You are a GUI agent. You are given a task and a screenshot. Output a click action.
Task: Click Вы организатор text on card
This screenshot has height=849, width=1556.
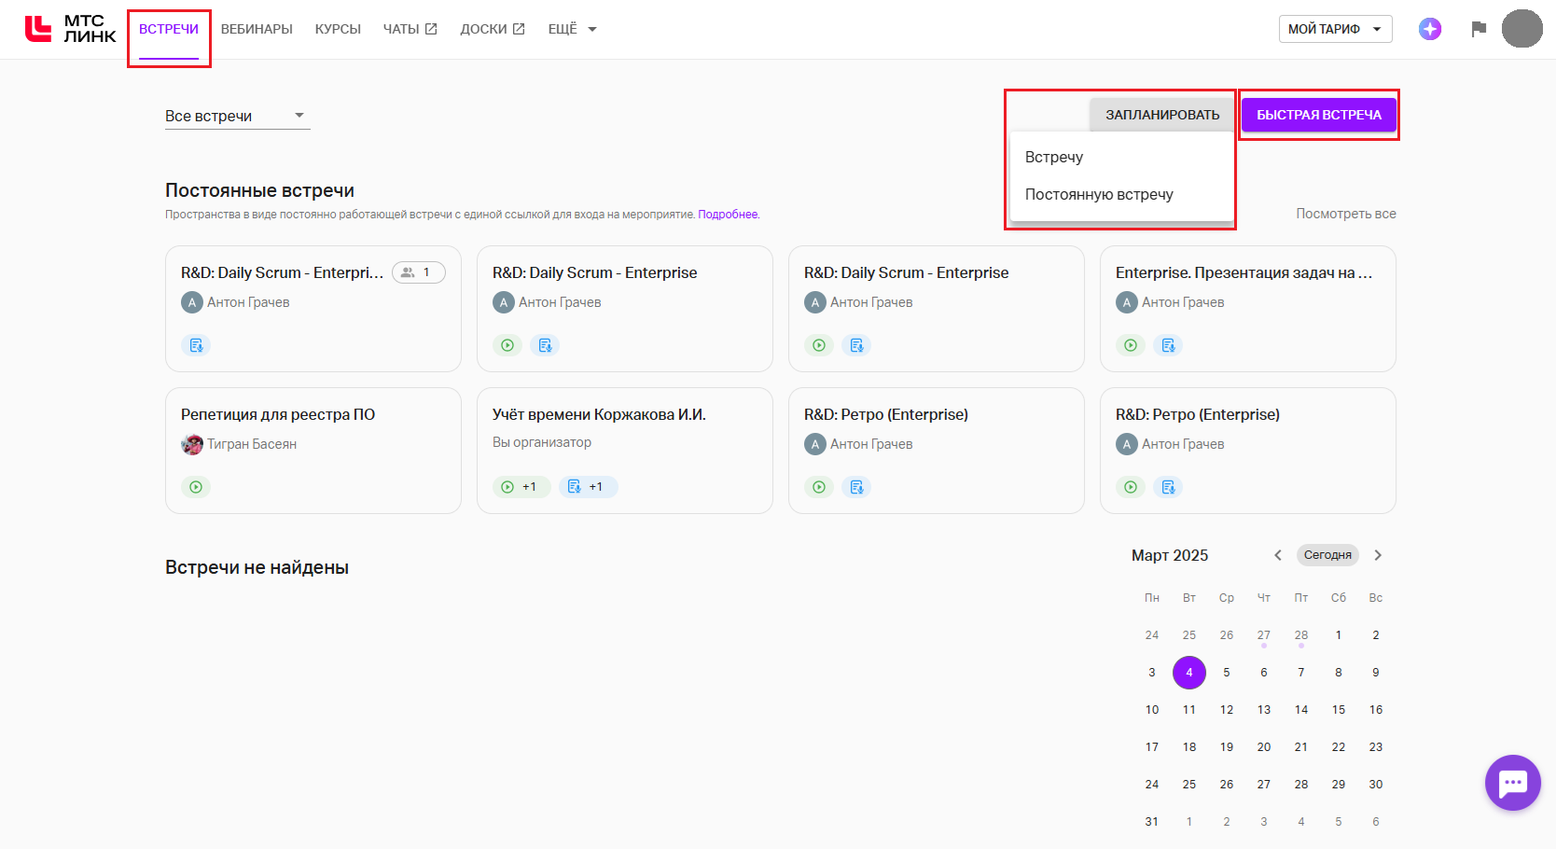(x=542, y=442)
